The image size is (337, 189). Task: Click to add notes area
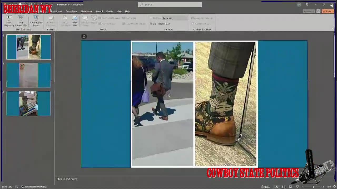[x=67, y=179]
